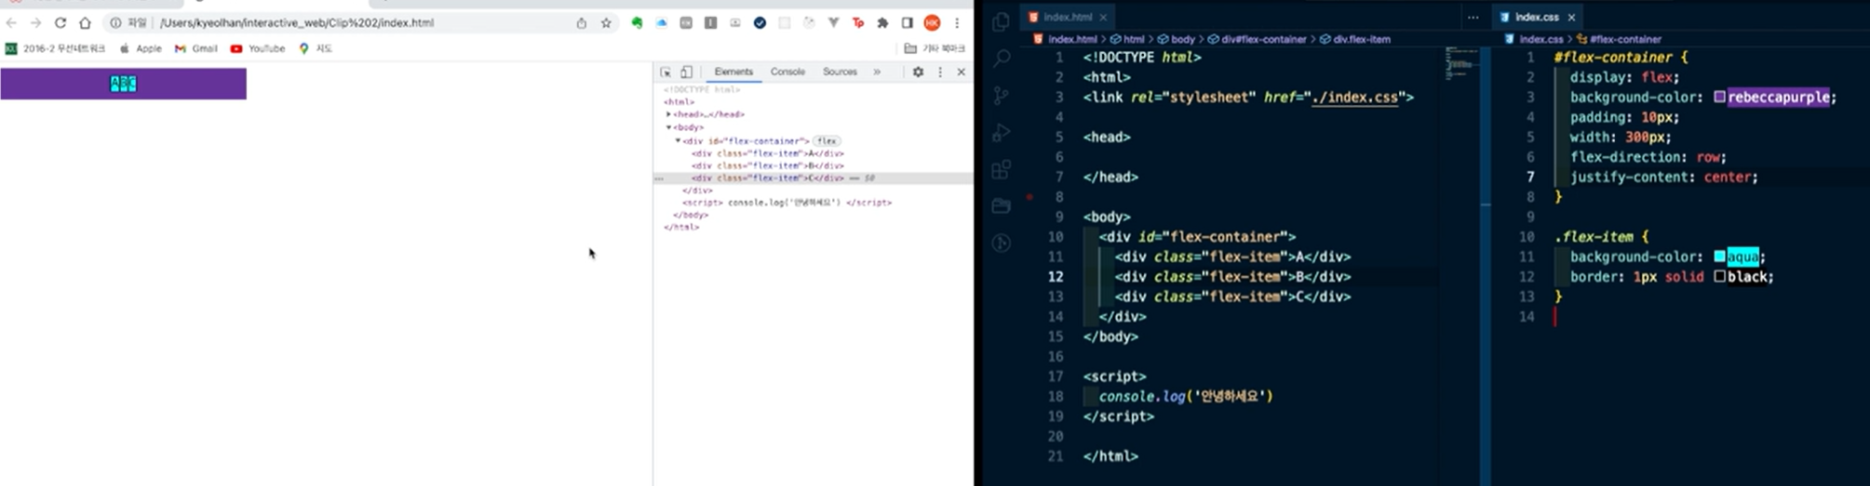Click 'justify-content: center;' line in css

click(1663, 177)
